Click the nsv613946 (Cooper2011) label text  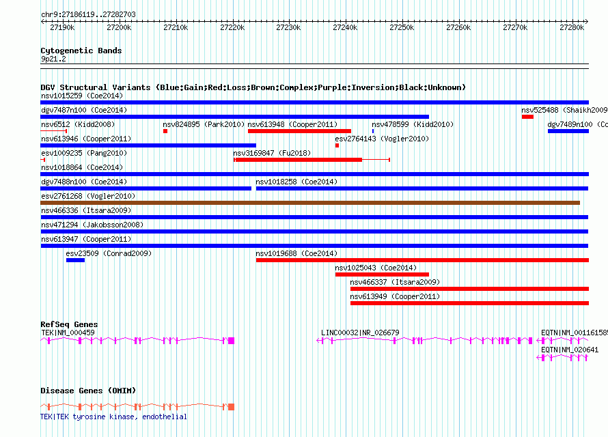86,139
